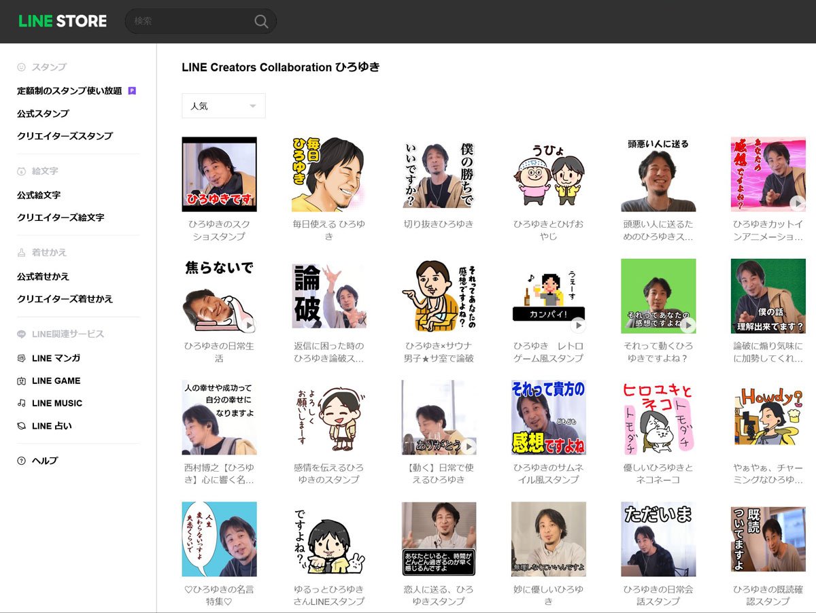Open the LINE マンガ link
This screenshot has width=816, height=613.
[56, 358]
